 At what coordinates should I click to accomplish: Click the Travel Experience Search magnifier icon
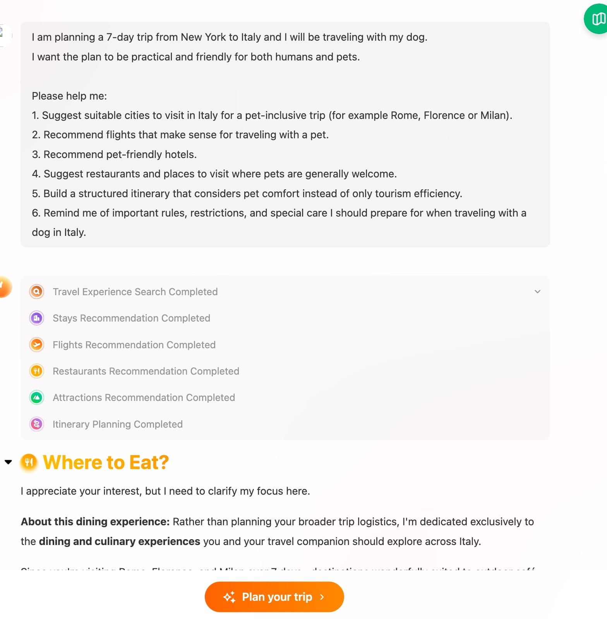click(37, 291)
